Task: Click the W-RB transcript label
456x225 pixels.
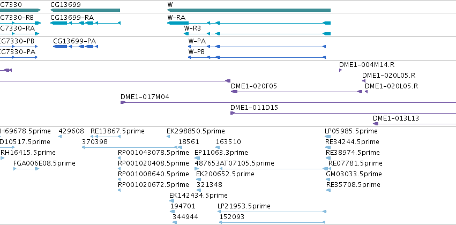Action: (192, 28)
